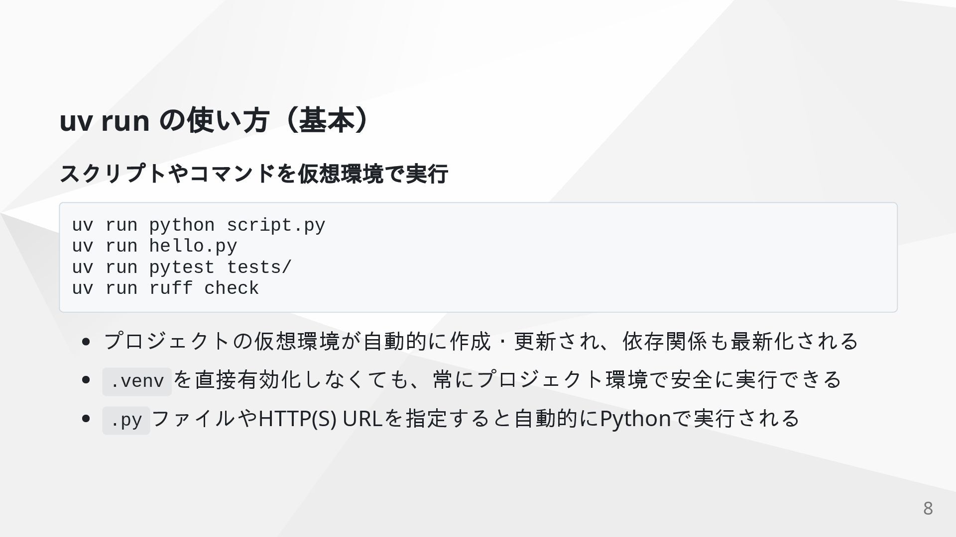Click the word 'ruff' in the code block
Screen dimensions: 956x537
(171, 288)
